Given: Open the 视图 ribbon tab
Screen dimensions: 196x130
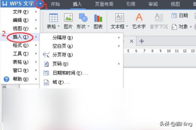Looking at the screenshot, I should (x=175, y=4).
